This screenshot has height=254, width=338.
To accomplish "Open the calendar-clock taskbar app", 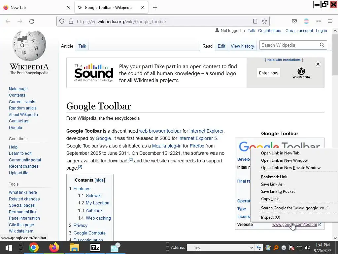I will pyautogui.click(x=115, y=247).
